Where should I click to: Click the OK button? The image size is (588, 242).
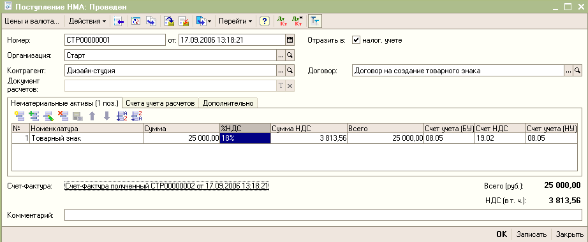pos(501,234)
